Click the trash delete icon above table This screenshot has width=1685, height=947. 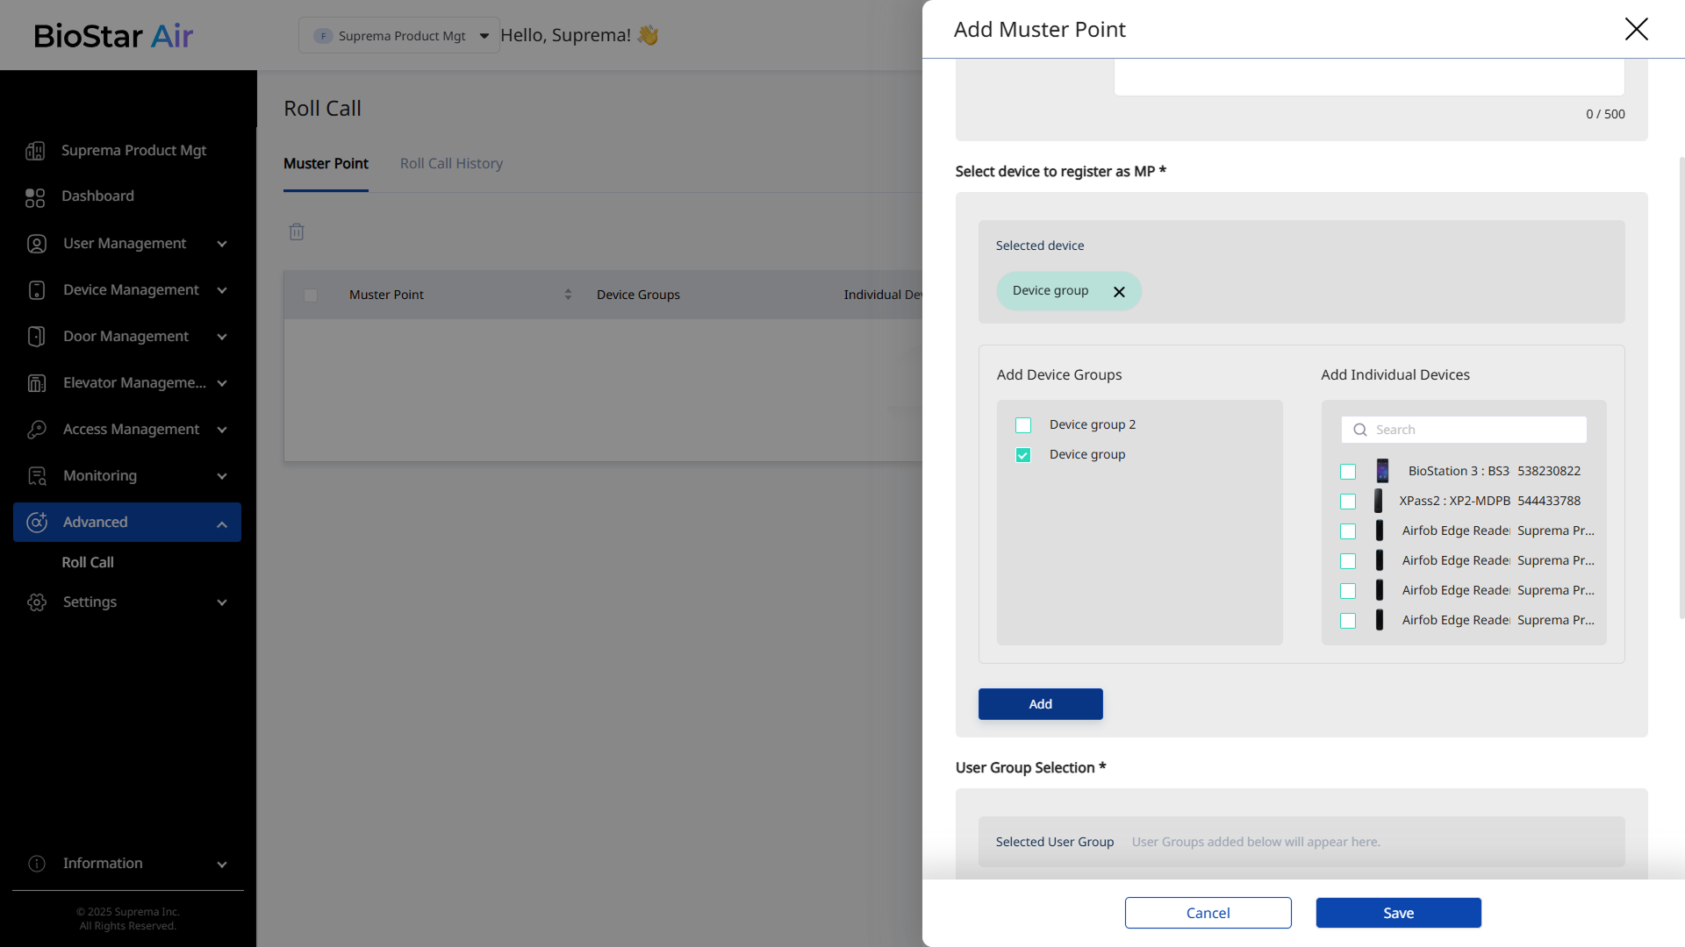[x=297, y=232]
